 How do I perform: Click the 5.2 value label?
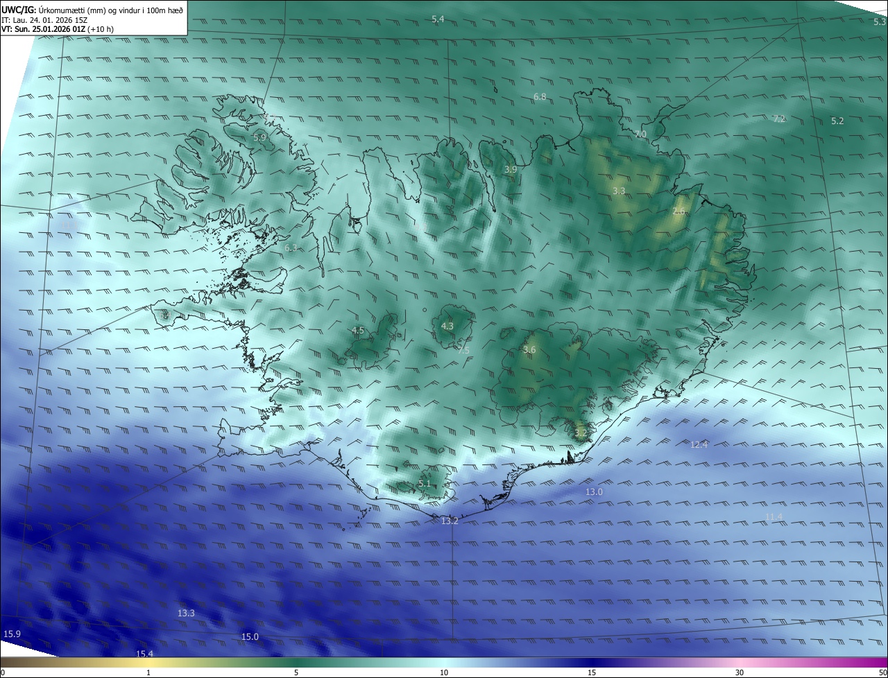837,121
